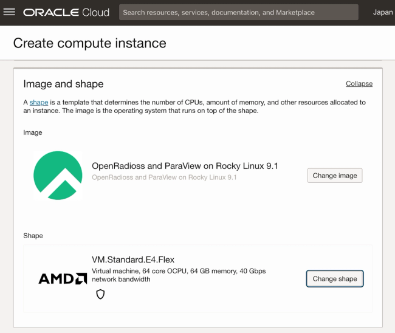Click the shape specs description text
This screenshot has width=395, height=333.
pyautogui.click(x=179, y=275)
